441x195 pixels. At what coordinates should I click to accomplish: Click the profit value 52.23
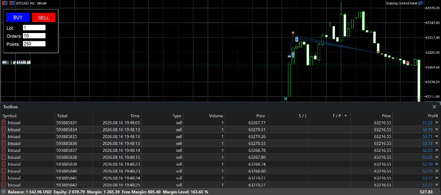(x=428, y=150)
